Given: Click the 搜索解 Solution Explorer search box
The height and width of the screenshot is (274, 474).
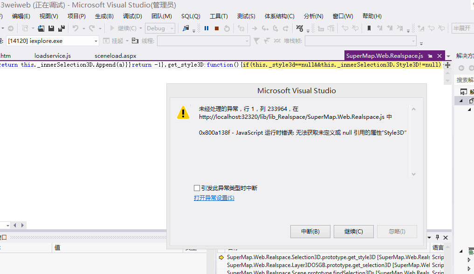Looking at the screenshot, I should point(465,80).
